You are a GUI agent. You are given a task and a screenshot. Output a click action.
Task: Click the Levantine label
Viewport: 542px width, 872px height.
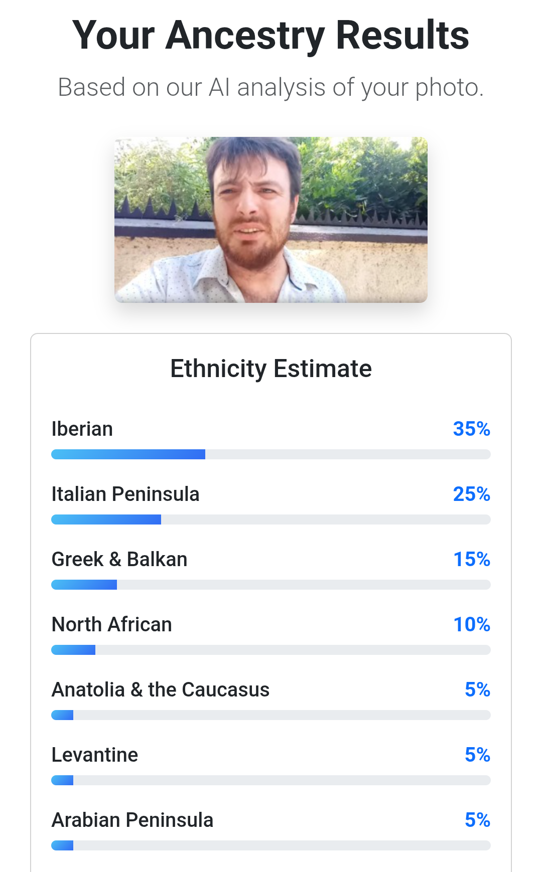pyautogui.click(x=95, y=755)
